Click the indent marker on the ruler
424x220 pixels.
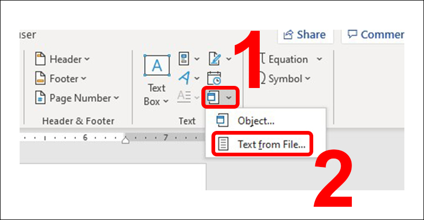[x=126, y=139]
